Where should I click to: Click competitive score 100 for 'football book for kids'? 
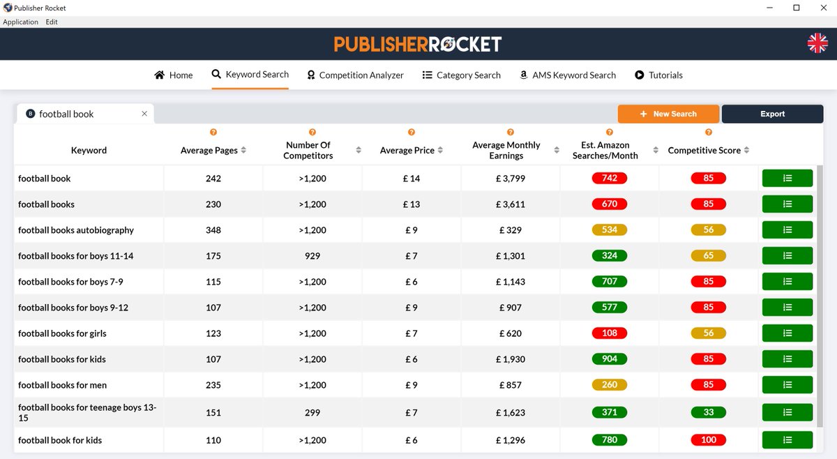(709, 440)
